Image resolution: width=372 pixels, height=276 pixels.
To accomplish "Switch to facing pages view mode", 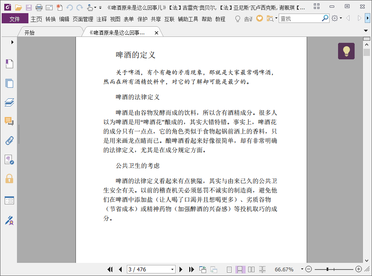I will [251, 269].
